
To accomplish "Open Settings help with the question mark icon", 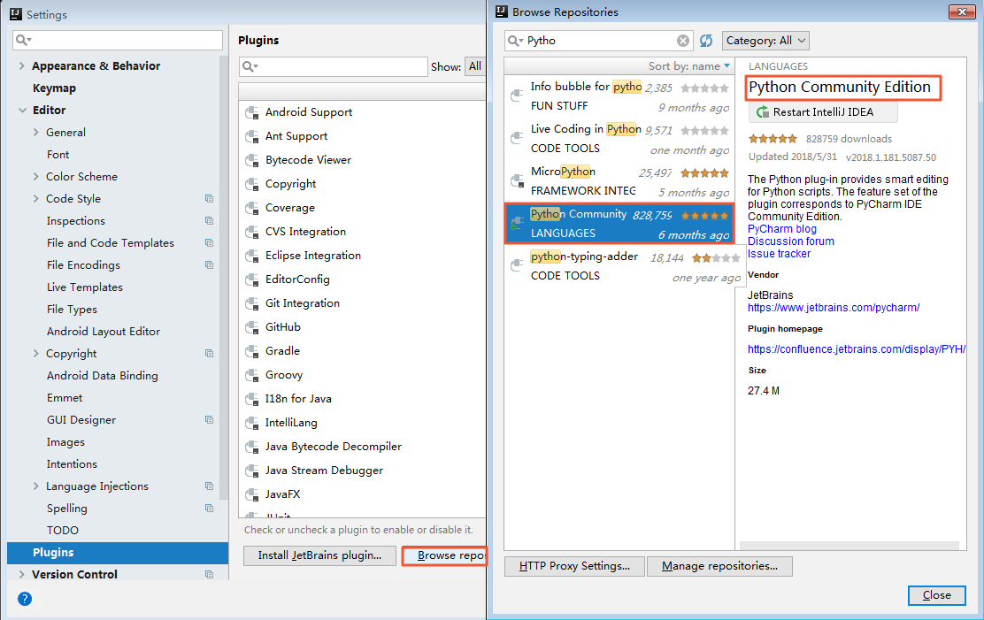I will [25, 599].
